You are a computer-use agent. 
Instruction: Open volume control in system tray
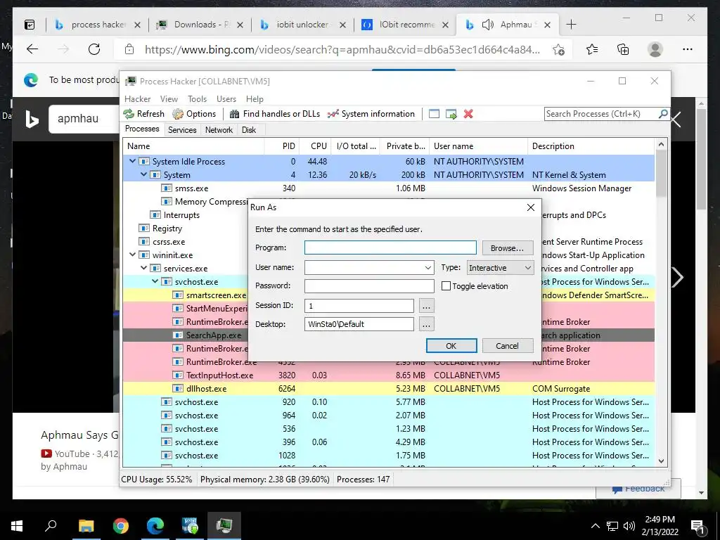[x=629, y=526]
